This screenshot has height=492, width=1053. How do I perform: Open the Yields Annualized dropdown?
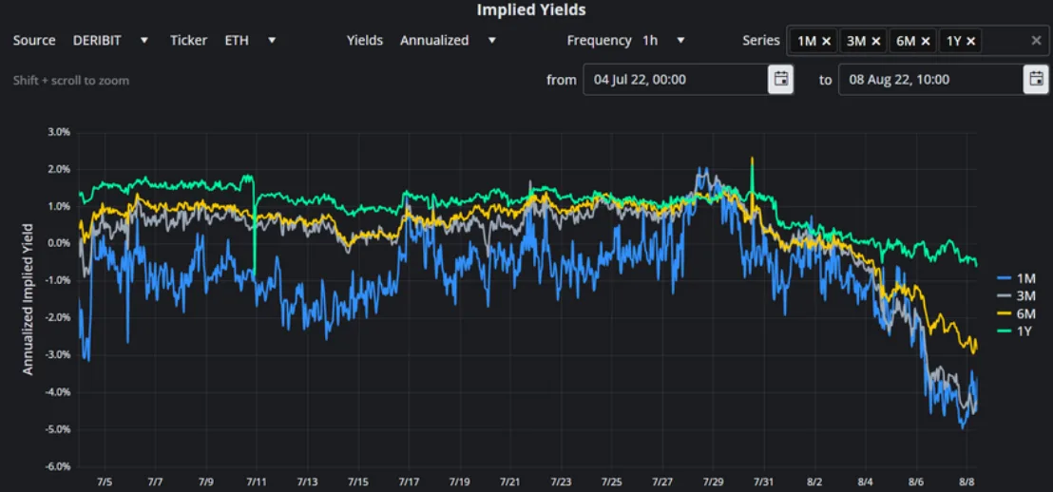click(x=448, y=40)
